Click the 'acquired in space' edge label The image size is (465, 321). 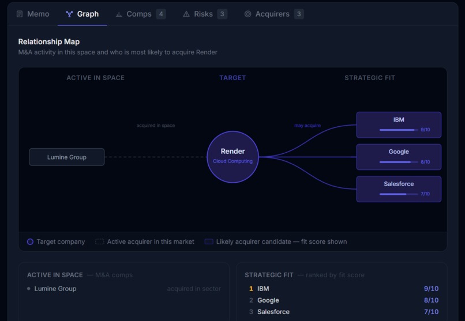click(156, 126)
